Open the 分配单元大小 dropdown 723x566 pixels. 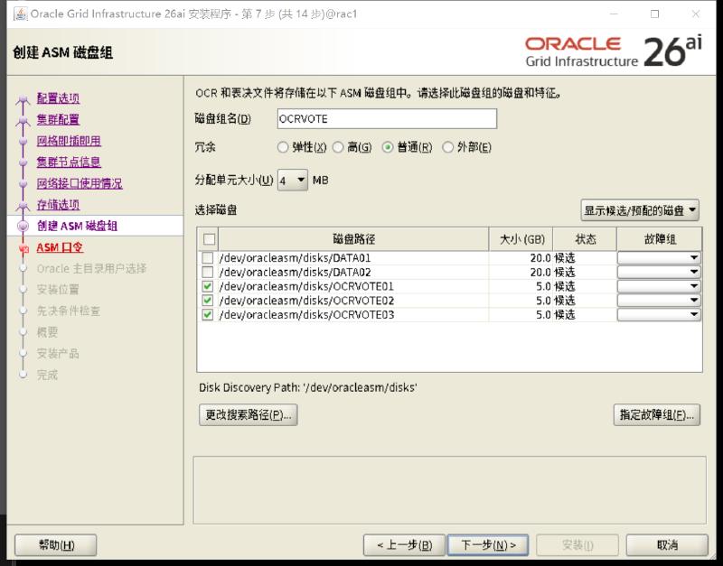292,180
